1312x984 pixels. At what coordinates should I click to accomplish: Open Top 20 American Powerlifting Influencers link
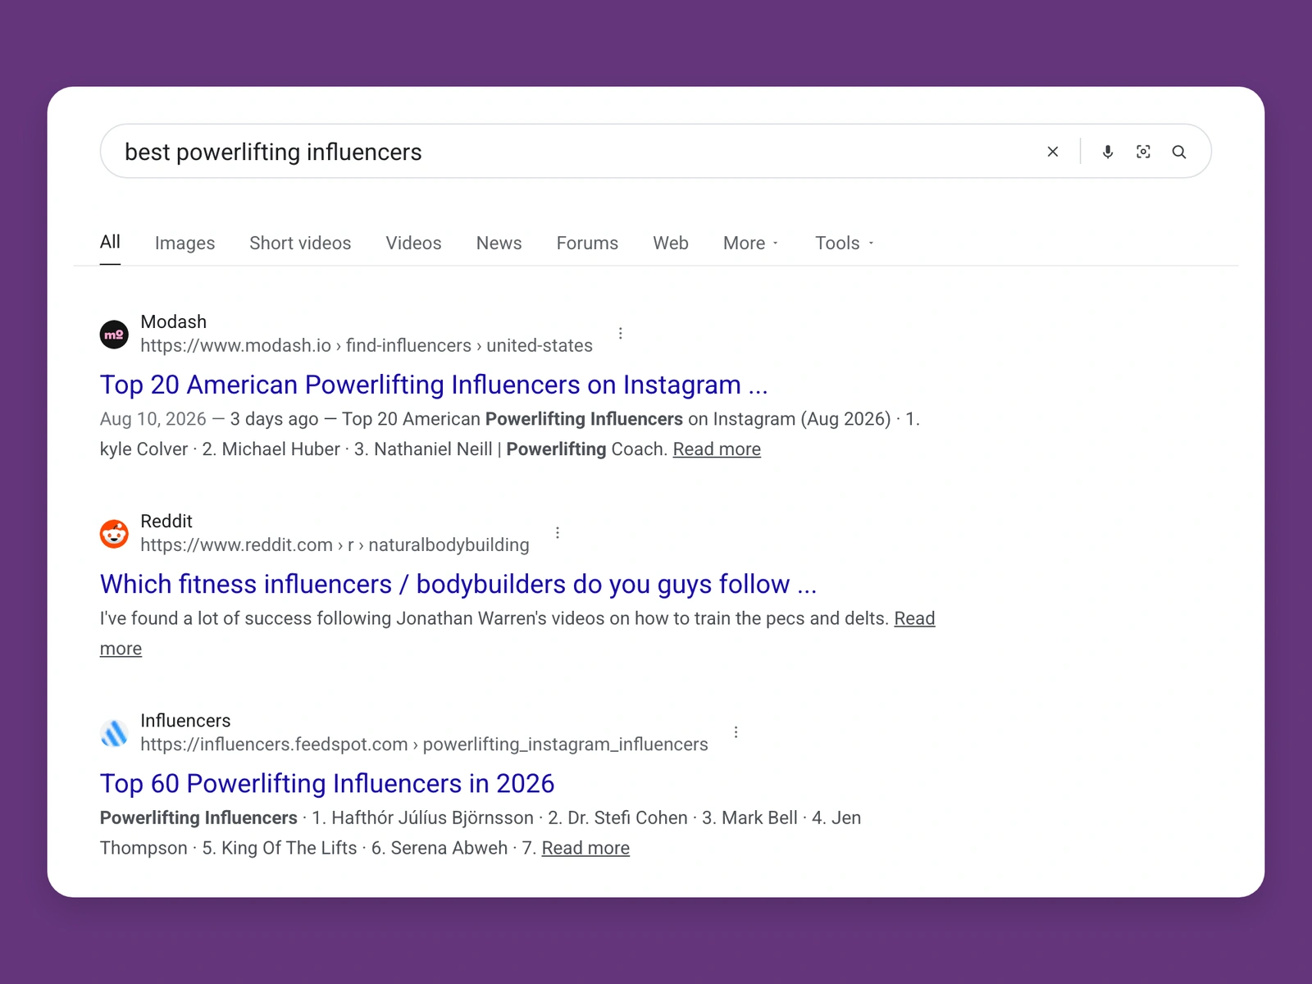pos(434,385)
